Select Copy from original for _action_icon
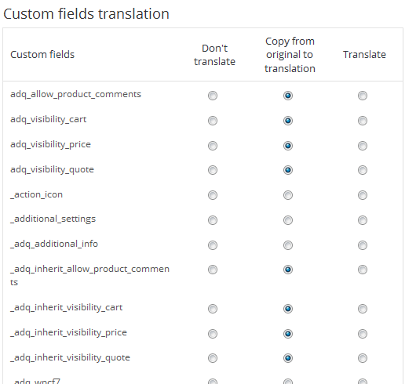This screenshot has height=384, width=405. (288, 195)
